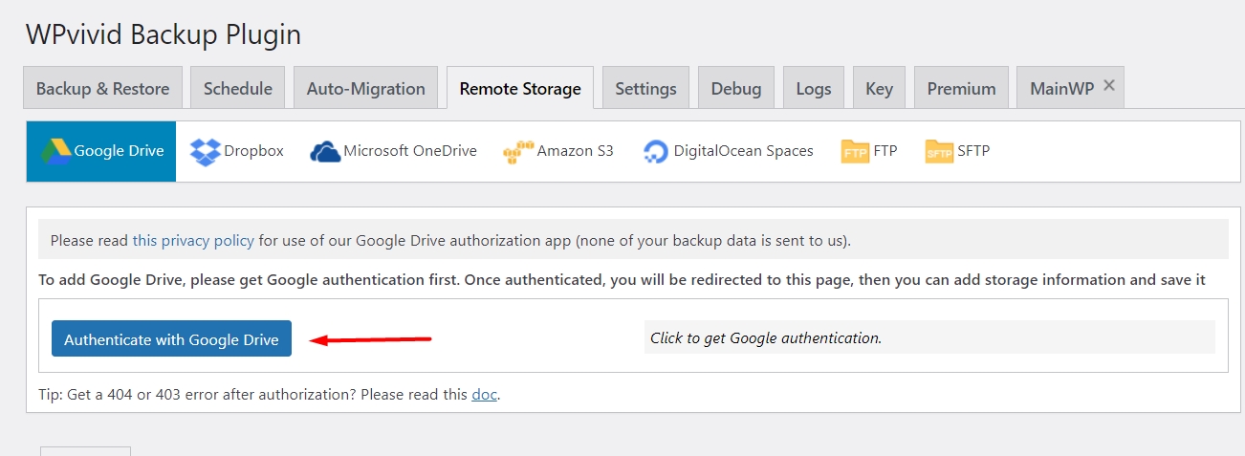Image resolution: width=1245 pixels, height=456 pixels.
Task: Go to the Settings tab
Action: point(645,88)
